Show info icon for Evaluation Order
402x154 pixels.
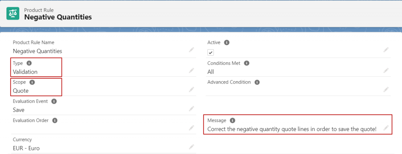click(x=55, y=120)
